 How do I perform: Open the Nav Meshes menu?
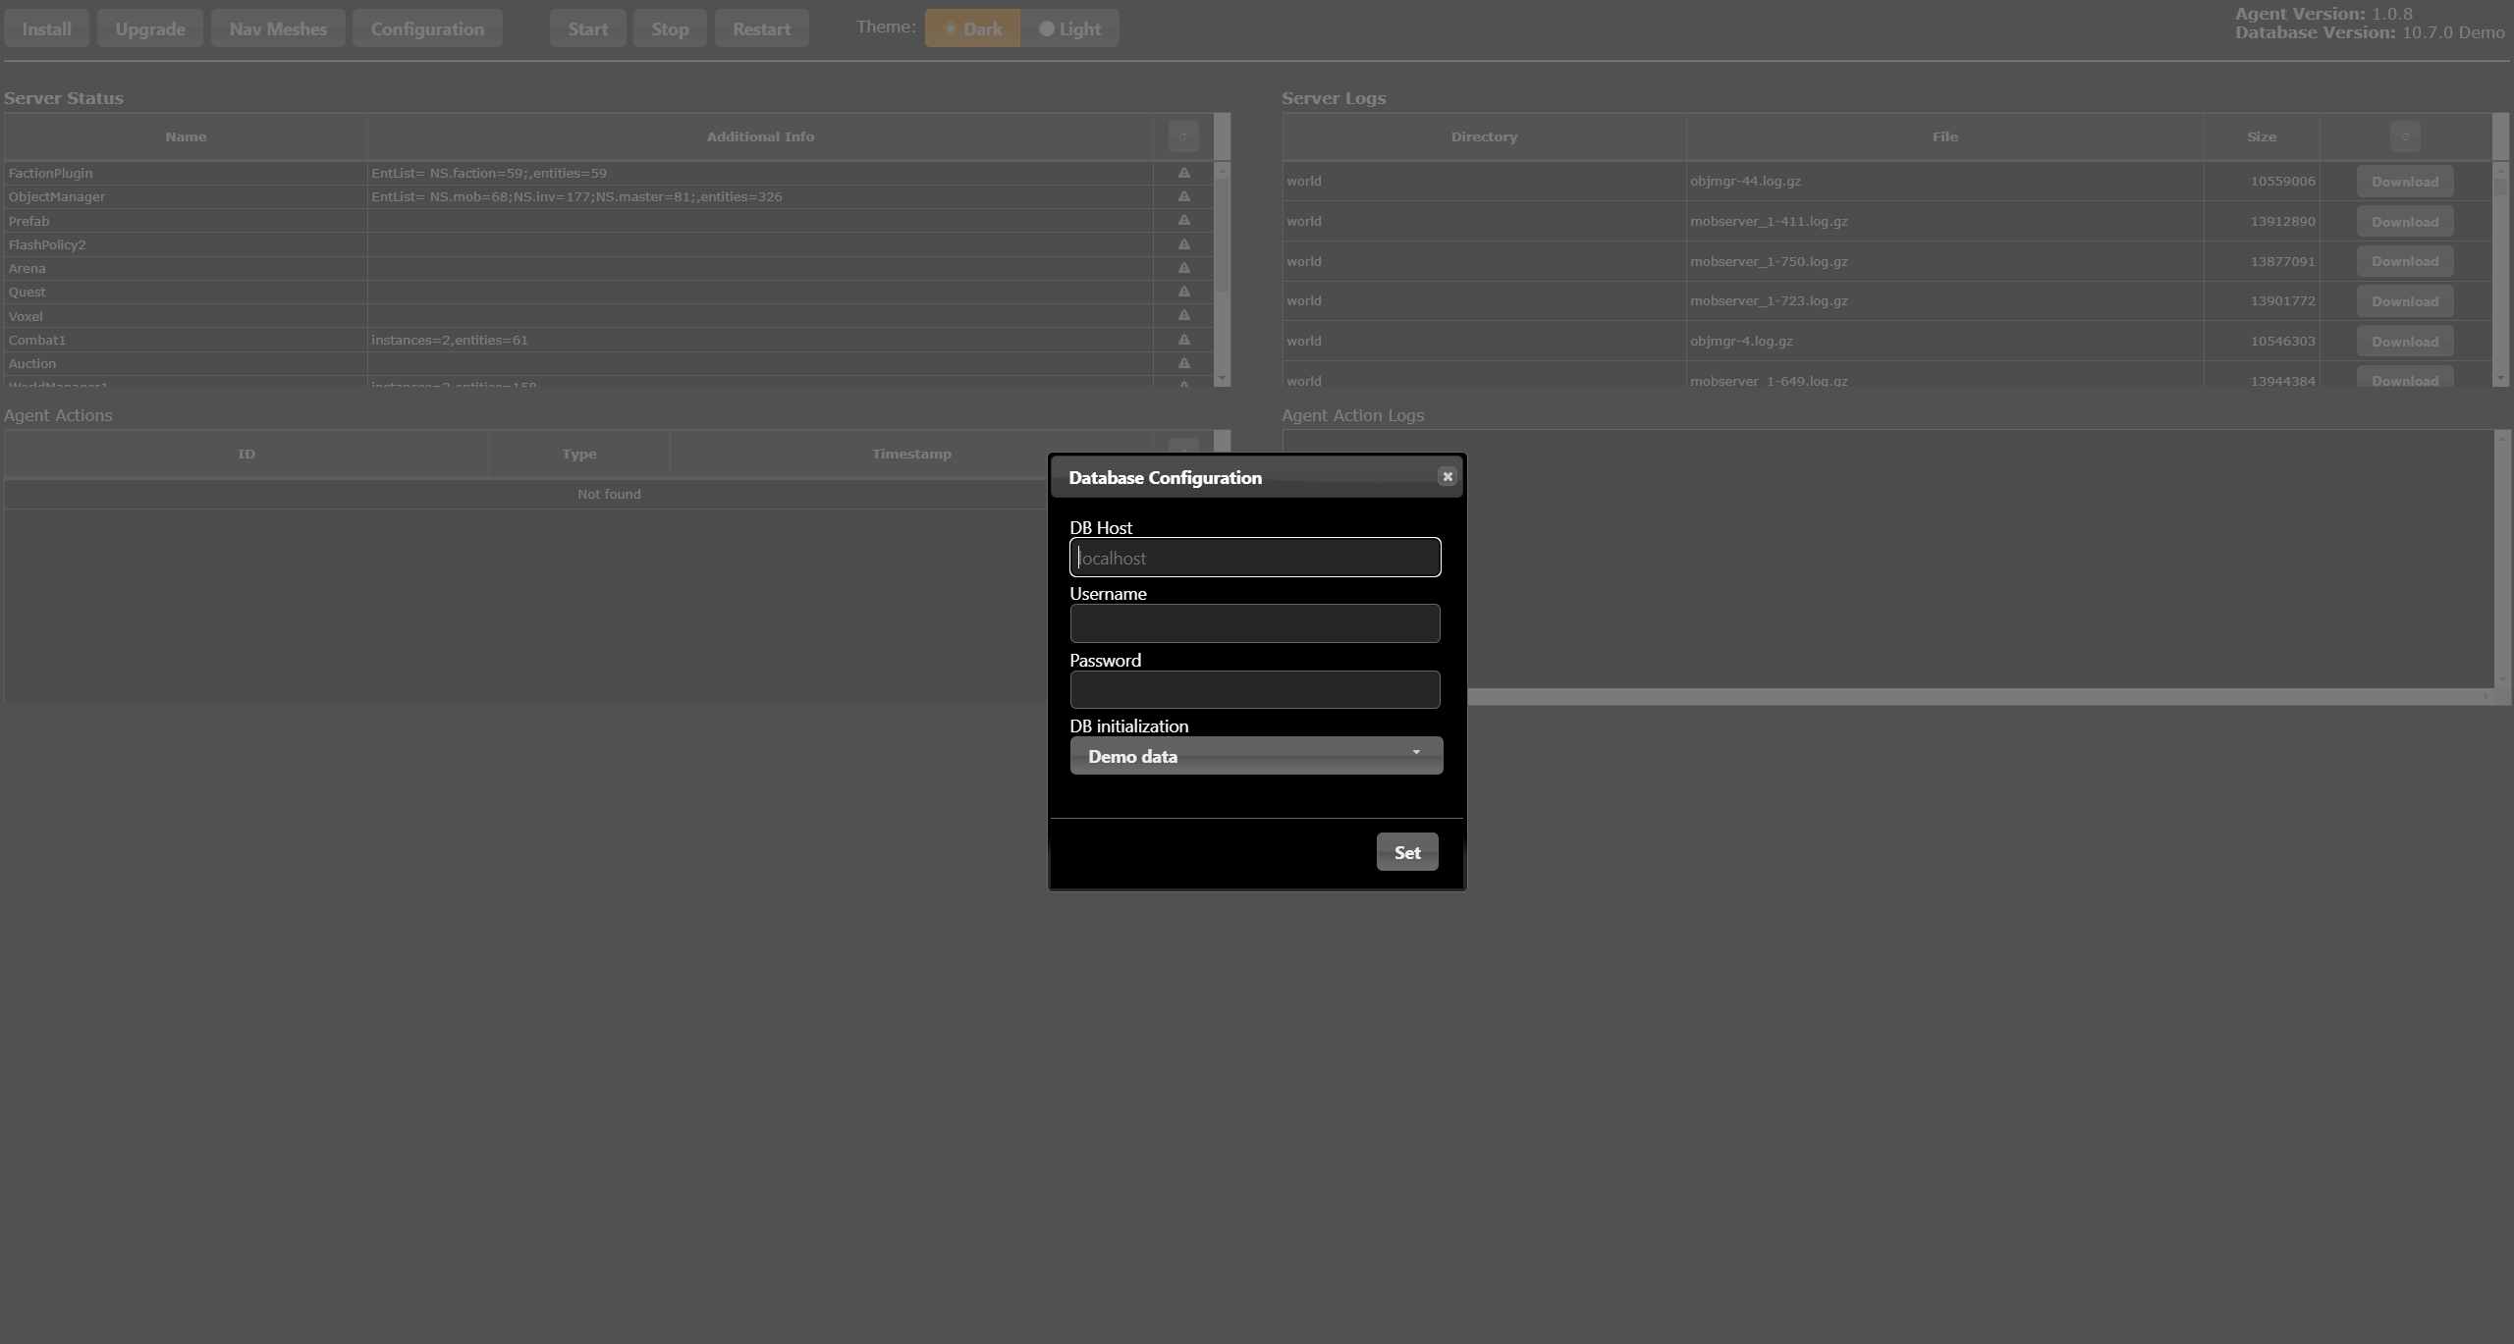278,28
